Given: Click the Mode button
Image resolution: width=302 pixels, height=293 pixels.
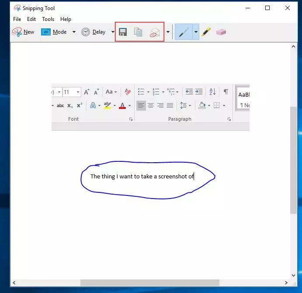Looking at the screenshot, I should click(x=54, y=32).
